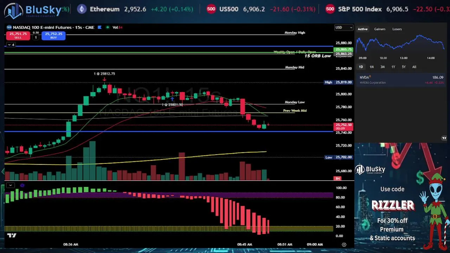
Task: Click the green market status dot
Action: tap(107, 27)
